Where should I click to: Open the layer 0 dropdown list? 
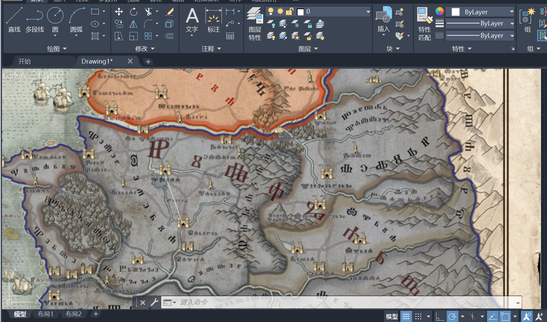[368, 12]
